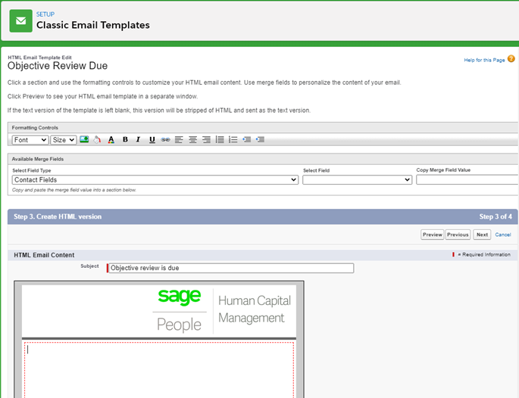Open the Size dropdown
The height and width of the screenshot is (398, 519).
[64, 140]
